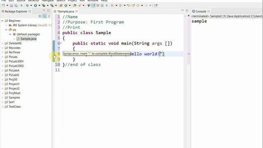The height and width of the screenshot is (148, 263).
Task: Toggle code folding on line 6
Action: coord(61,43)
